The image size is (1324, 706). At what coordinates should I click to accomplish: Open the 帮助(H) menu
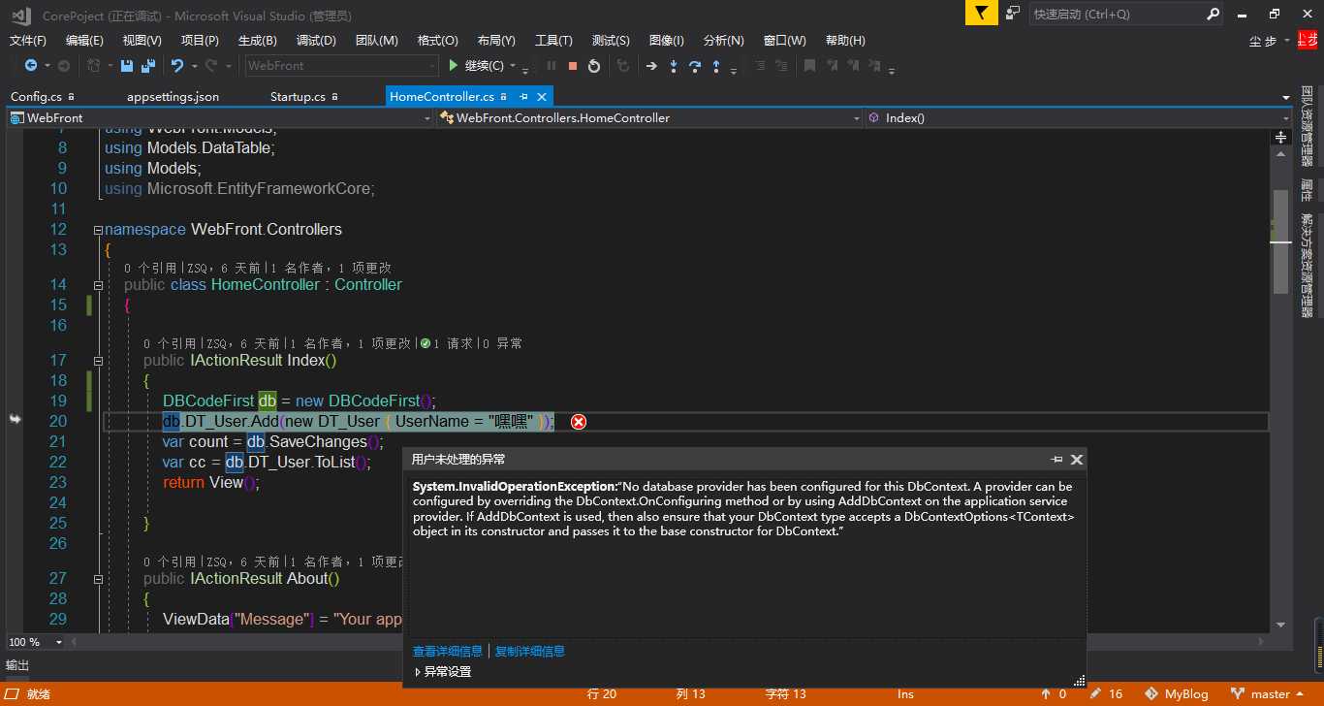(x=845, y=41)
